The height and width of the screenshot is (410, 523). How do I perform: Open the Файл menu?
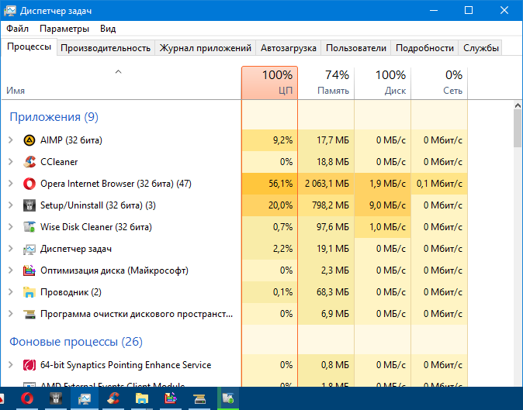tap(17, 29)
